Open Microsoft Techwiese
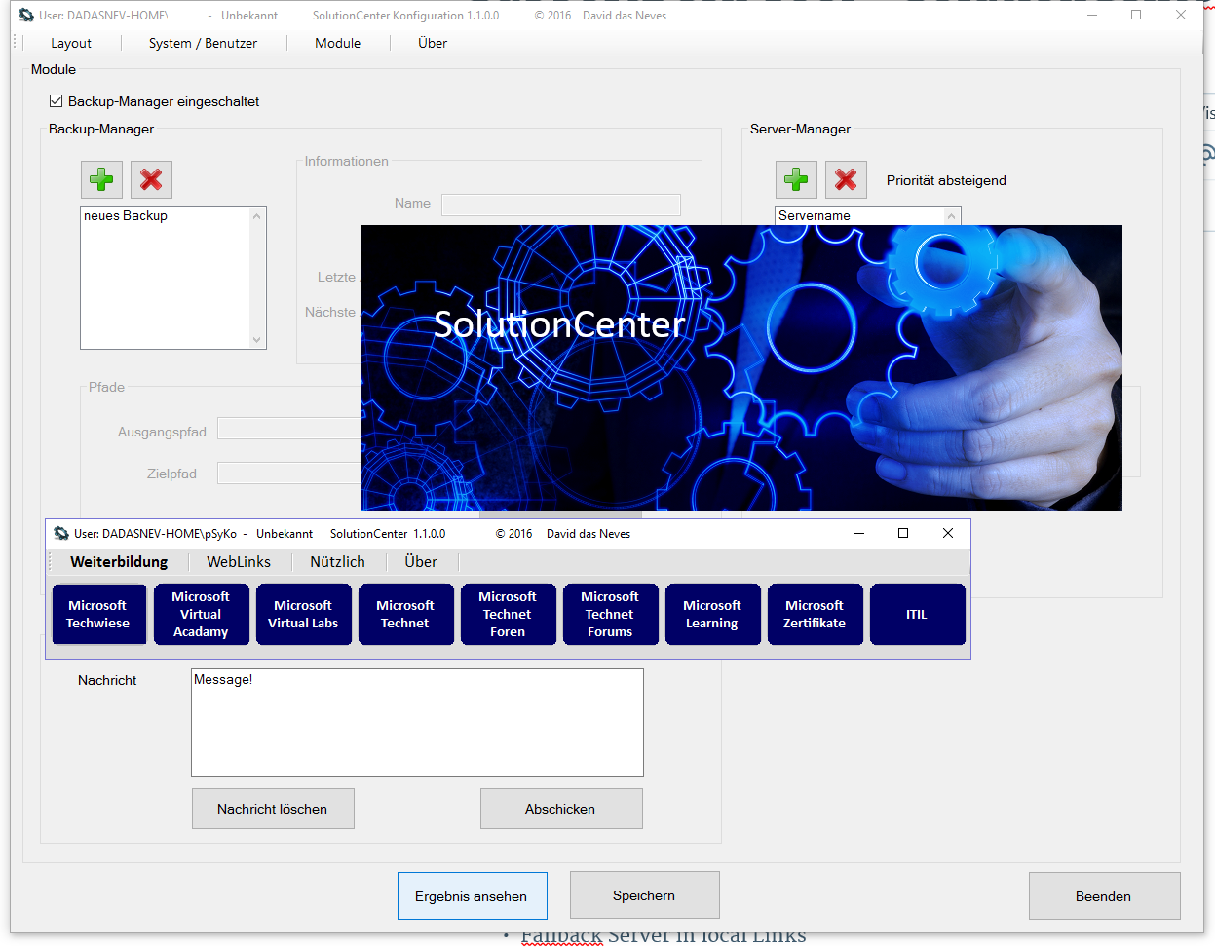This screenshot has width=1215, height=948. coord(98,614)
